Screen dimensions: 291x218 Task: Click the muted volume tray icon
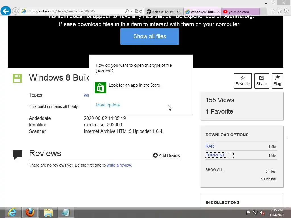pyautogui.click(x=262, y=213)
